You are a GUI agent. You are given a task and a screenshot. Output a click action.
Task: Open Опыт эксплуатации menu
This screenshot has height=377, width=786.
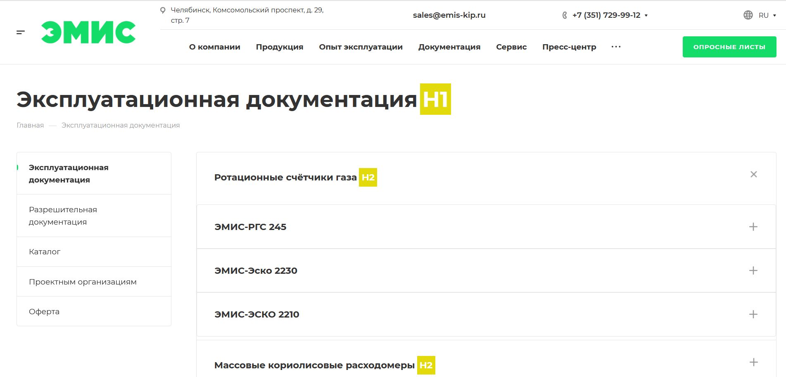pyautogui.click(x=361, y=47)
